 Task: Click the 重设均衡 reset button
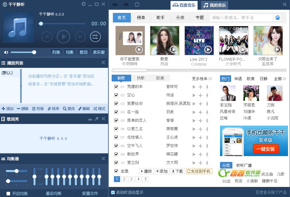tap(54, 193)
